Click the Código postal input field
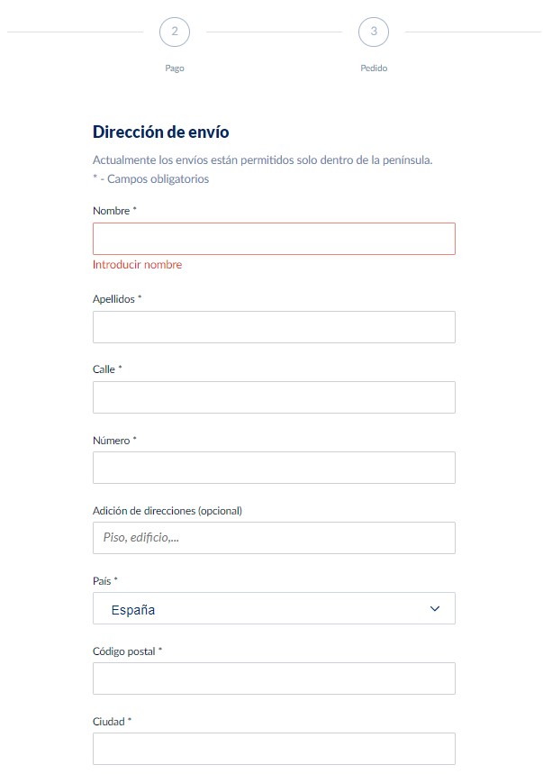 click(x=274, y=678)
